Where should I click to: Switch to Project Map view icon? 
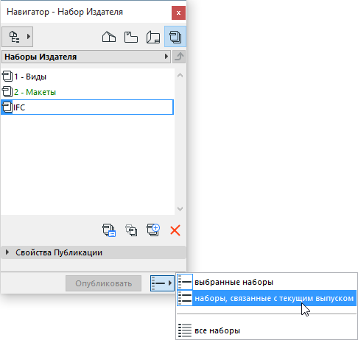(109, 37)
